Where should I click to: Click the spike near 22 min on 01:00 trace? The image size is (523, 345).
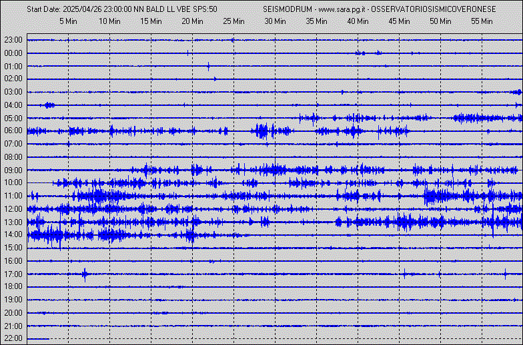click(x=208, y=67)
